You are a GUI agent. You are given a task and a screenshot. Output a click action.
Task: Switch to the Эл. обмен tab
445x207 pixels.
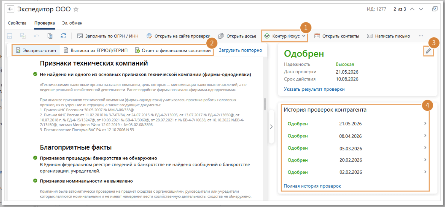click(72, 23)
